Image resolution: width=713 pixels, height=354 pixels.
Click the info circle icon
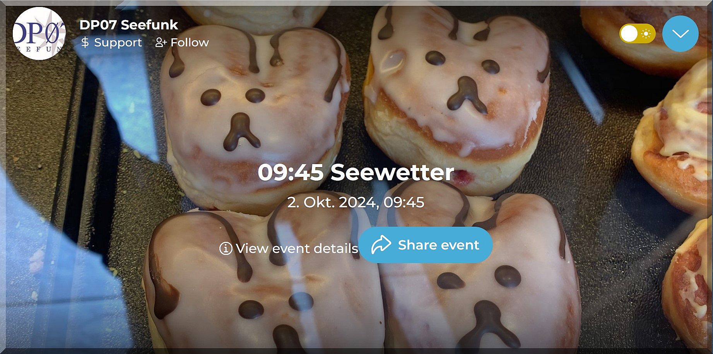[226, 248]
